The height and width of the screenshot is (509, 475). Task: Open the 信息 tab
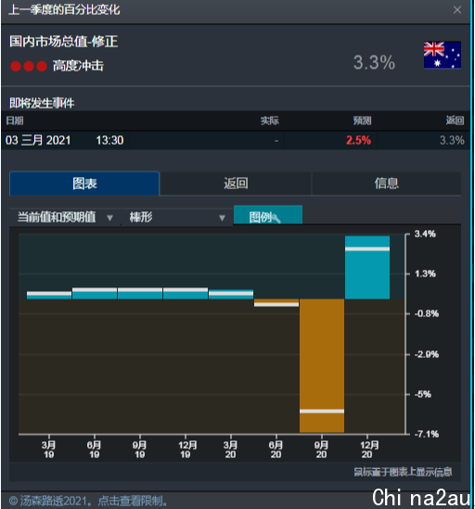point(386,184)
